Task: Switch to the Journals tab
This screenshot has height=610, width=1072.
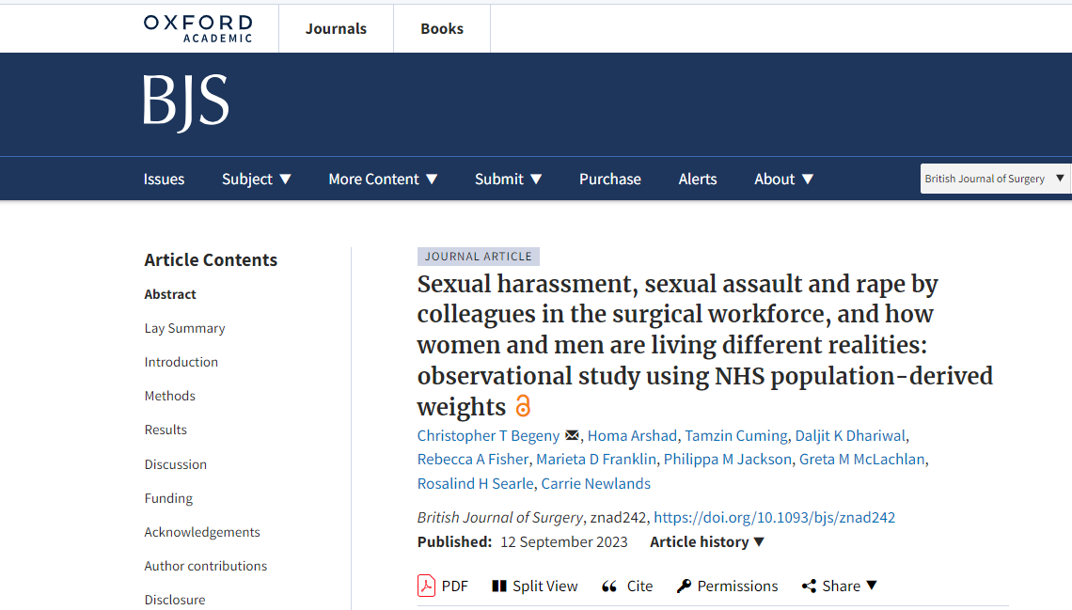Action: pos(336,28)
